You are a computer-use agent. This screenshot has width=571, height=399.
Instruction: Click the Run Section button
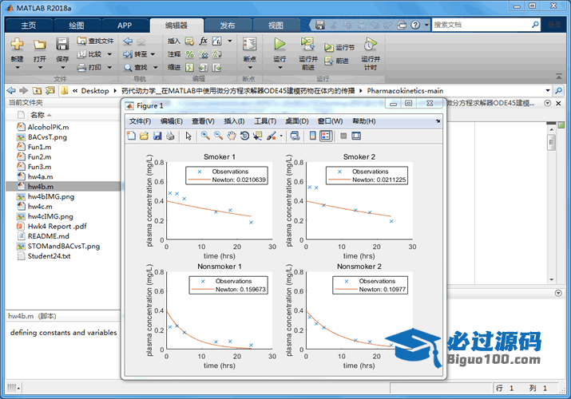pos(339,47)
